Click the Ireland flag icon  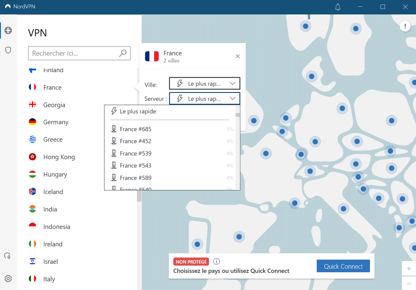32,244
